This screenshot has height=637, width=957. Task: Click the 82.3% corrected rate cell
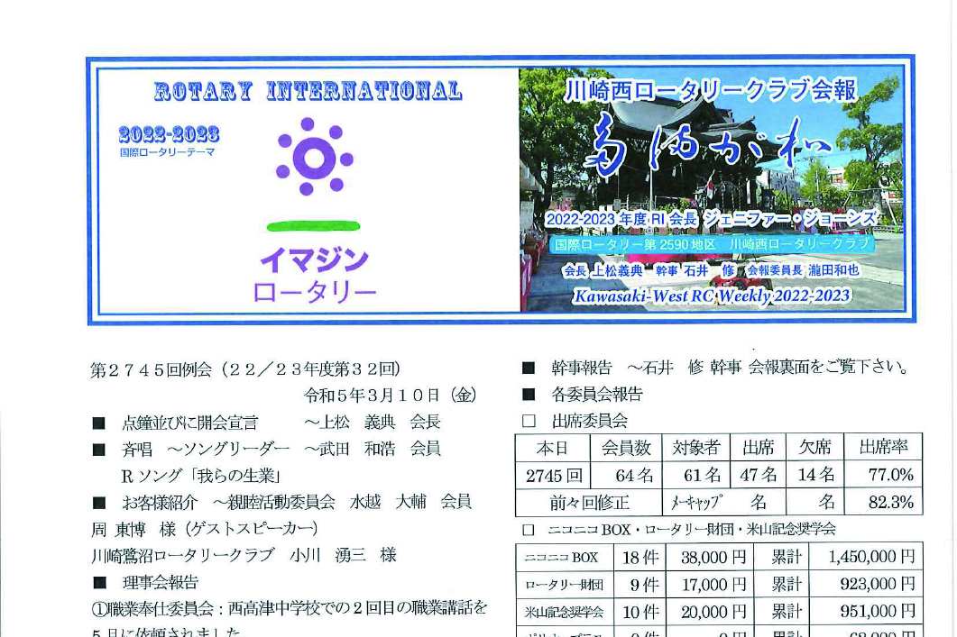tap(883, 503)
